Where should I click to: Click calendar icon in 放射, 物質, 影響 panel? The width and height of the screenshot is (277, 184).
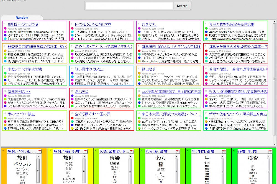[x=85, y=151]
